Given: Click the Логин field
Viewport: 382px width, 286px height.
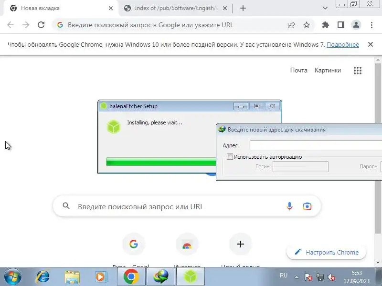Looking at the screenshot, I should [300, 166].
